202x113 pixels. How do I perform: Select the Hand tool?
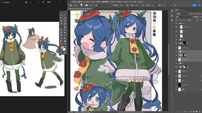[65, 41]
